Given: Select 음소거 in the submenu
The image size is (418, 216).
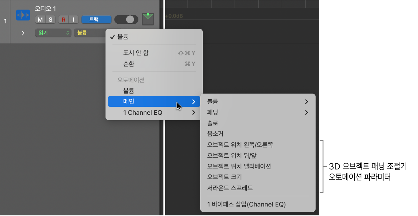Looking at the screenshot, I should point(258,134).
